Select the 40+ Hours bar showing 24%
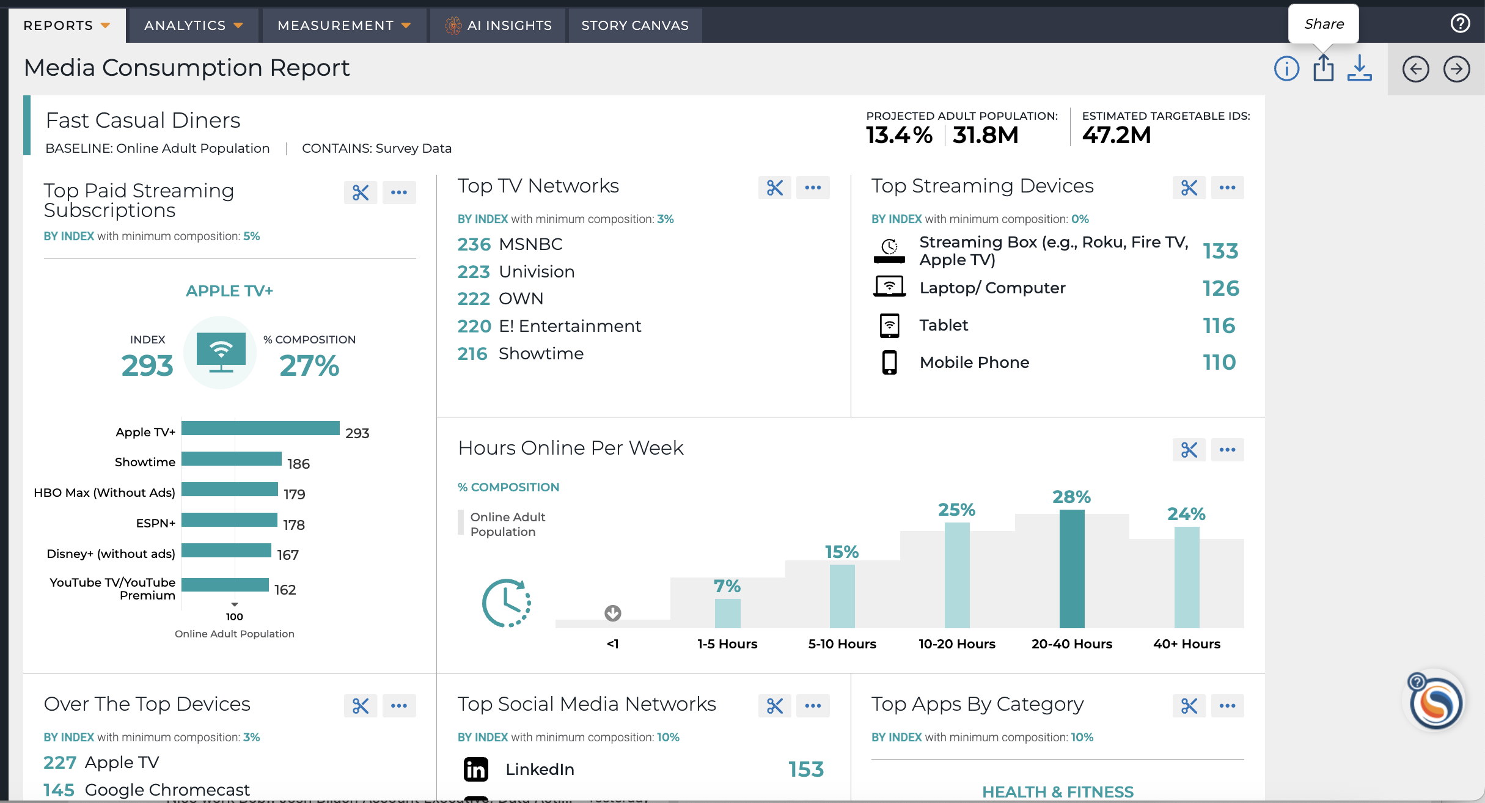The width and height of the screenshot is (1485, 803). click(1187, 577)
